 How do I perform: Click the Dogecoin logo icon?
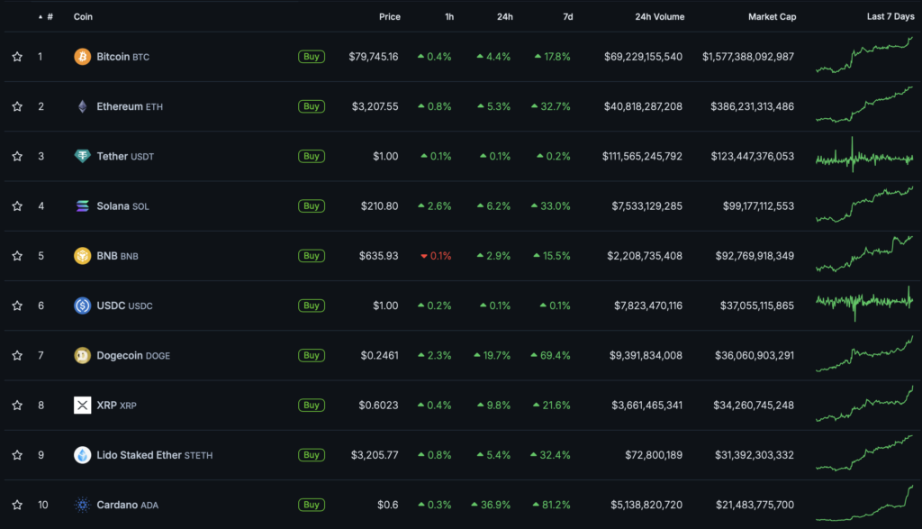click(82, 355)
